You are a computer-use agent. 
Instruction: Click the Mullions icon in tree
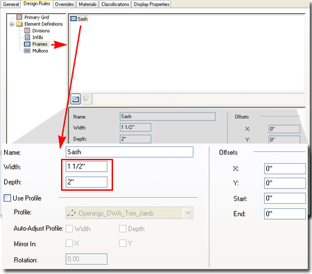click(x=27, y=51)
